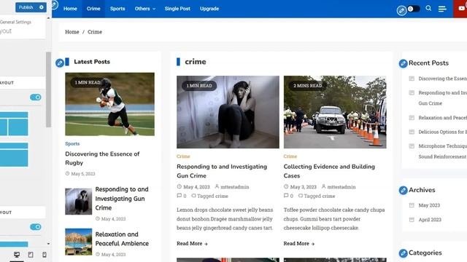This screenshot has height=262, width=467.
Task: Expand the Others menu dropdown
Action: point(145,9)
